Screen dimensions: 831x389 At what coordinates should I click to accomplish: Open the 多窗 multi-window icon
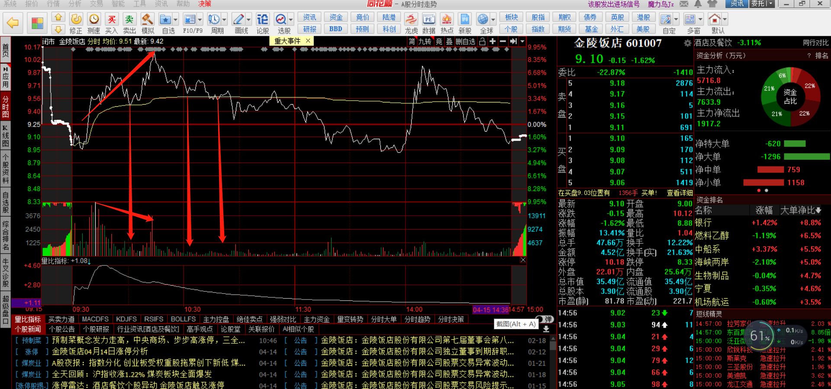point(690,19)
